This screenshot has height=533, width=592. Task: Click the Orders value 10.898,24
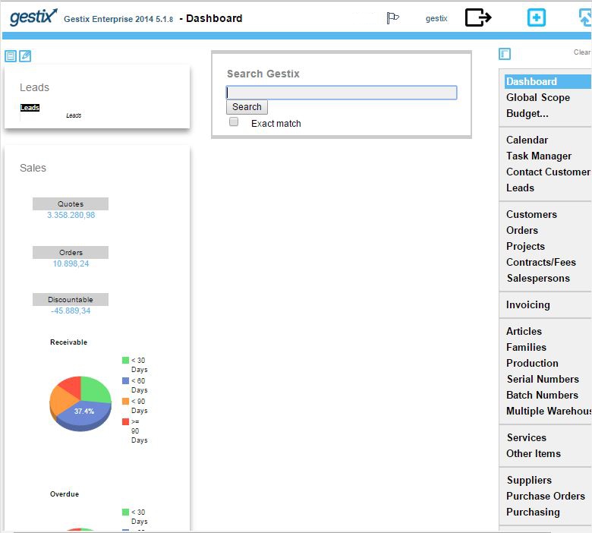(x=71, y=263)
